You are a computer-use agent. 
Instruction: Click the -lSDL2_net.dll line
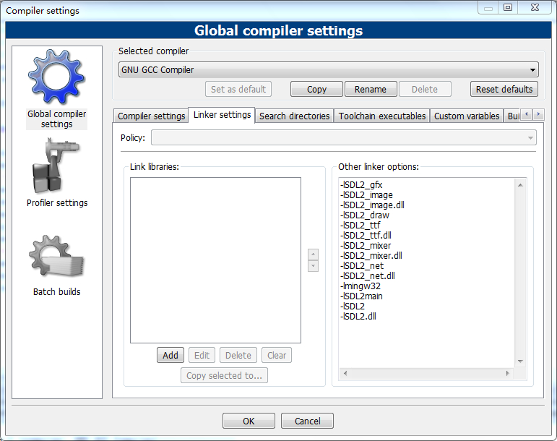367,276
